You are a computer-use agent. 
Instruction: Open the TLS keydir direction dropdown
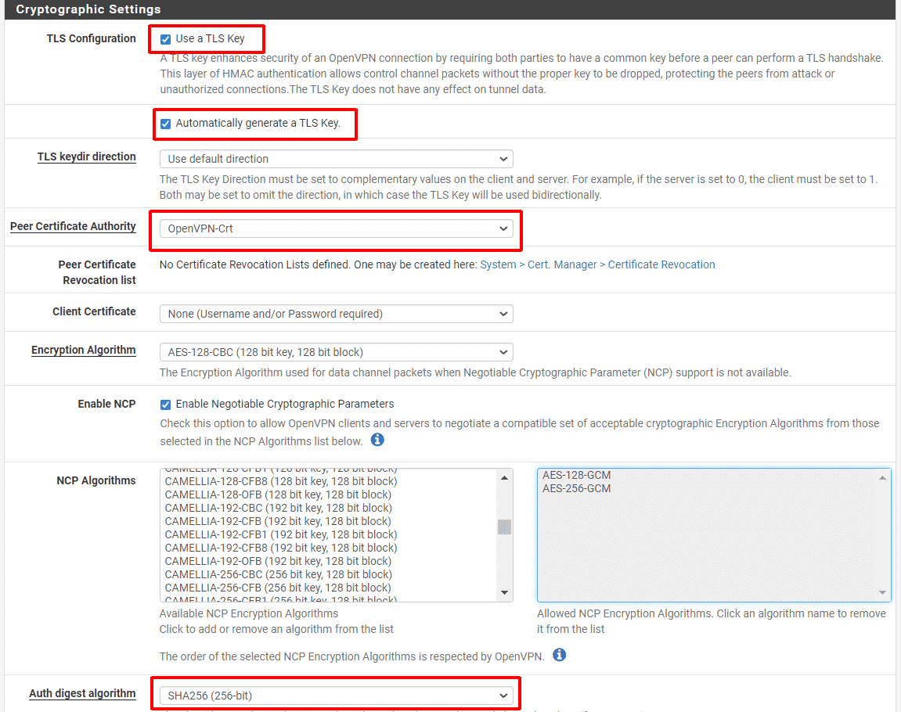click(x=336, y=159)
